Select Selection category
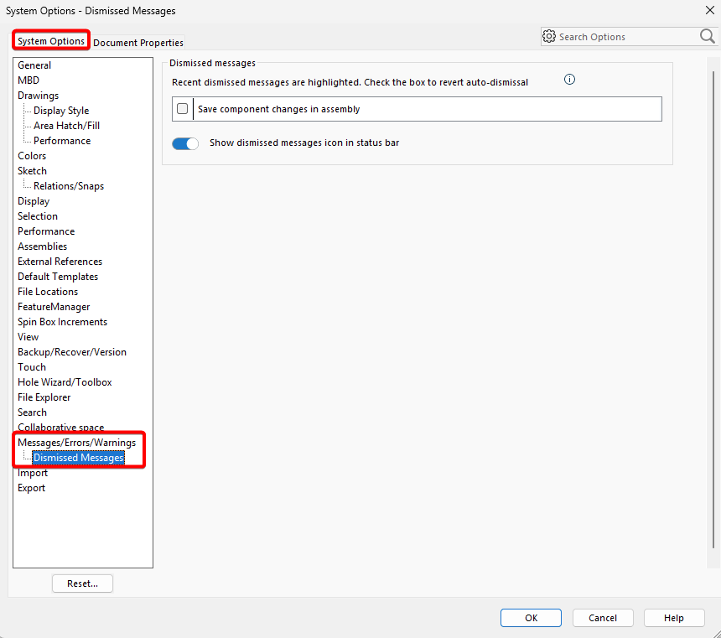This screenshot has width=721, height=638. coord(38,216)
